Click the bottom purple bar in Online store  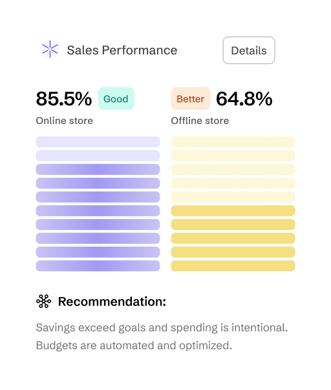pos(98,266)
